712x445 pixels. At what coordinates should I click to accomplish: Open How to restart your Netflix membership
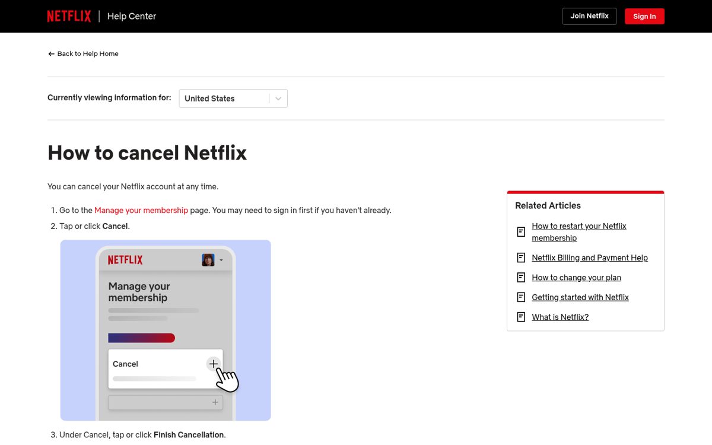click(x=579, y=232)
